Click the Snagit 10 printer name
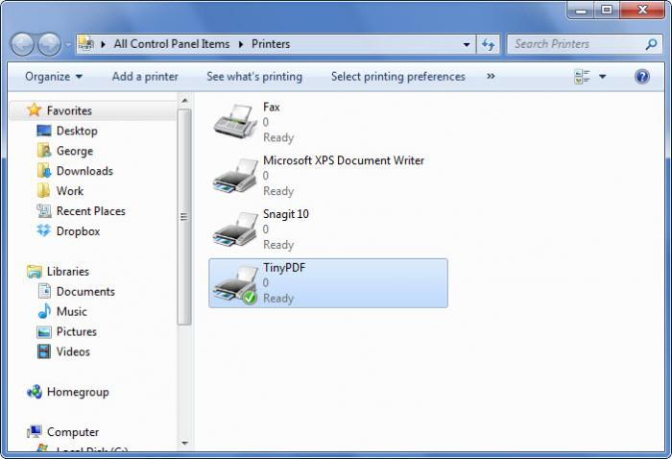Image resolution: width=672 pixels, height=459 pixels. coord(286,214)
